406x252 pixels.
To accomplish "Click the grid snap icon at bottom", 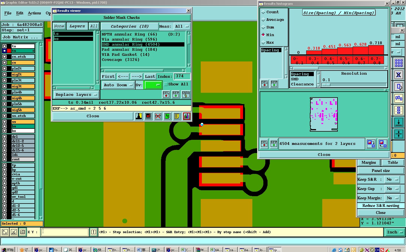I will 23,232.
